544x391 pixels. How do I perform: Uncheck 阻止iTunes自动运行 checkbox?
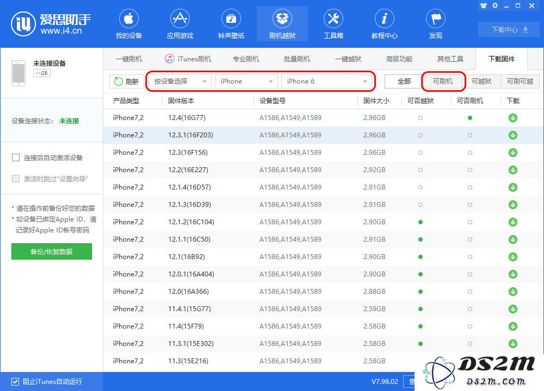point(15,382)
